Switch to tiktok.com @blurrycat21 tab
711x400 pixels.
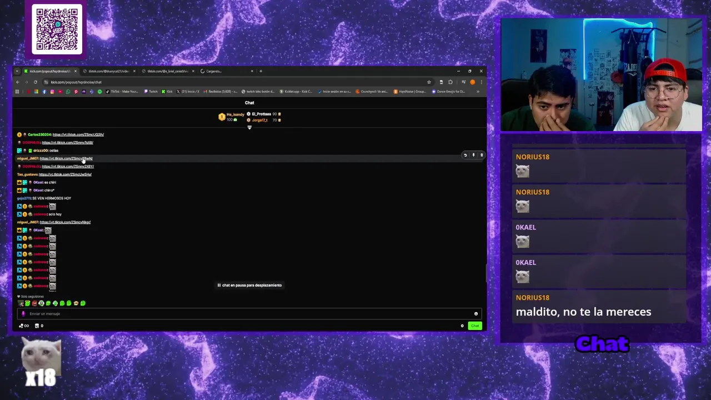pos(108,71)
